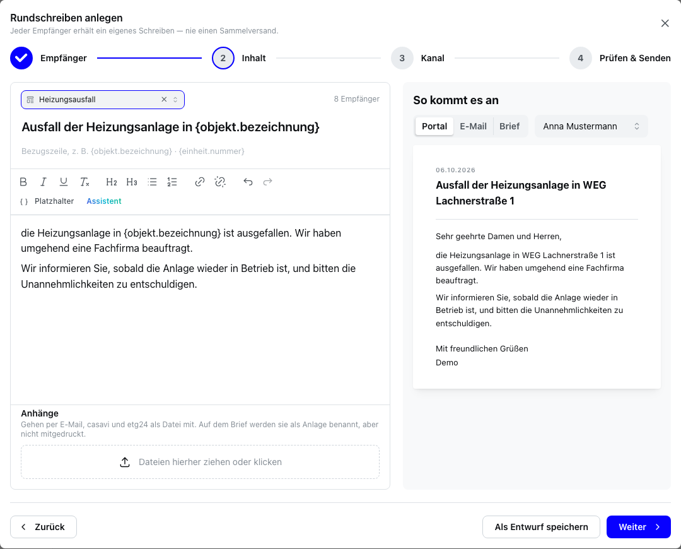Click the subject line Ausfall der Heizungsanlage field
The width and height of the screenshot is (681, 549).
coord(201,127)
